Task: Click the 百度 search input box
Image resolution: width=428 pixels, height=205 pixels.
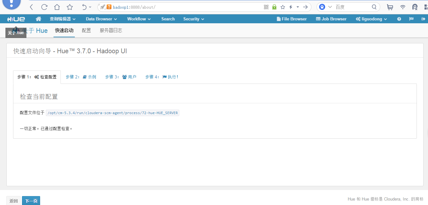Action: click(352, 7)
